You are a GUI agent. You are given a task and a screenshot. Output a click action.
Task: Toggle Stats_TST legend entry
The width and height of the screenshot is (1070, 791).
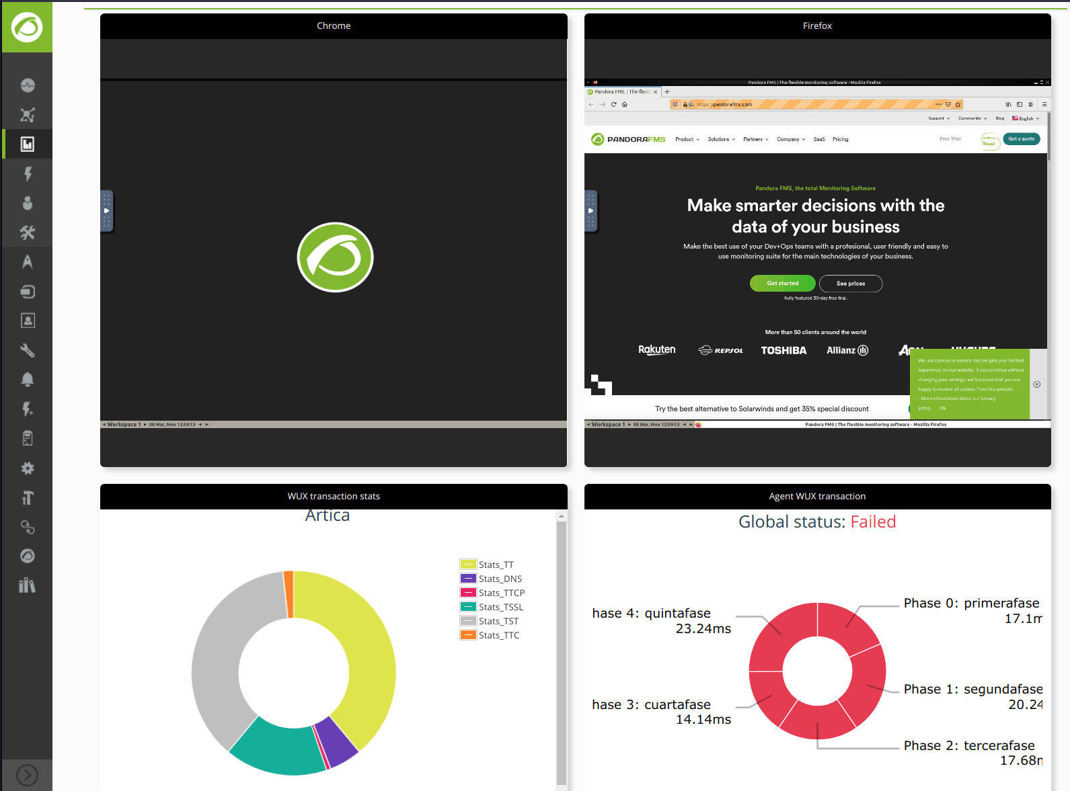pyautogui.click(x=490, y=621)
